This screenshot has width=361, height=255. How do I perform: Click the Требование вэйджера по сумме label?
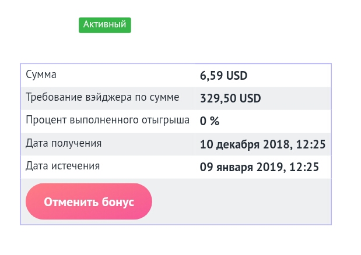coord(103,97)
